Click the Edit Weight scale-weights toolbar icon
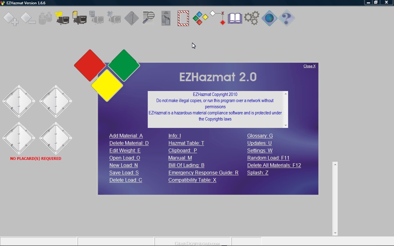Image resolution: width=394 pixels, height=246 pixels. tap(45, 18)
